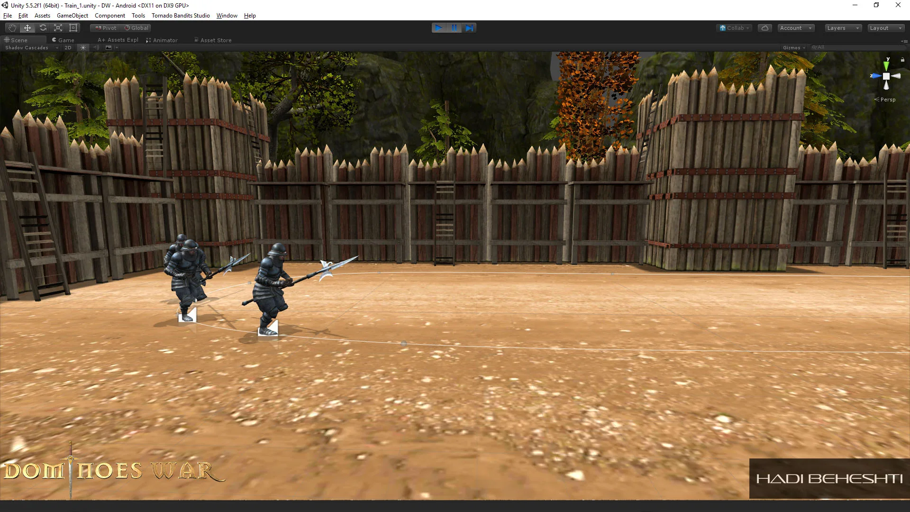Select the Hand tool
The width and height of the screenshot is (910, 512).
pyautogui.click(x=12, y=28)
